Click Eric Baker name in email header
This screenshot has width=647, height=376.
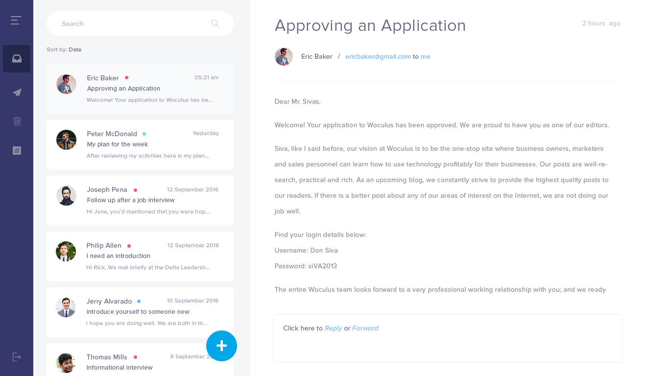coord(316,57)
